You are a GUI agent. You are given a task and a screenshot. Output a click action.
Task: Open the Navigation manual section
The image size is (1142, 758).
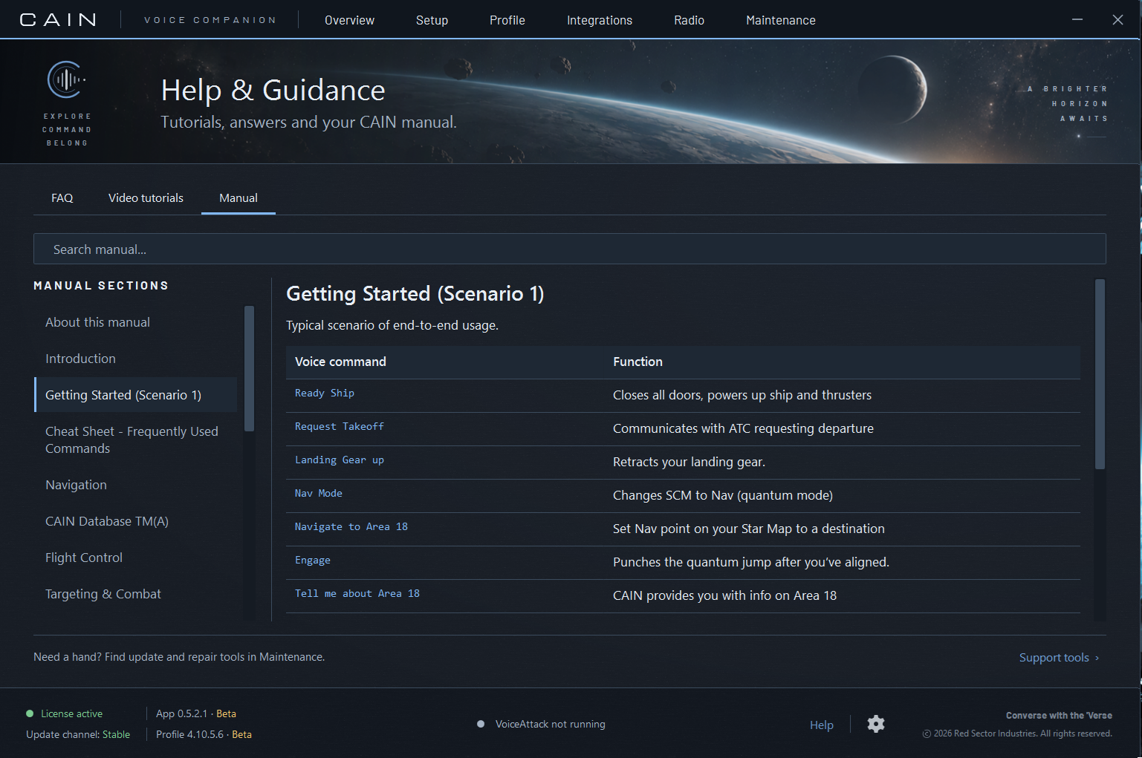click(136, 485)
